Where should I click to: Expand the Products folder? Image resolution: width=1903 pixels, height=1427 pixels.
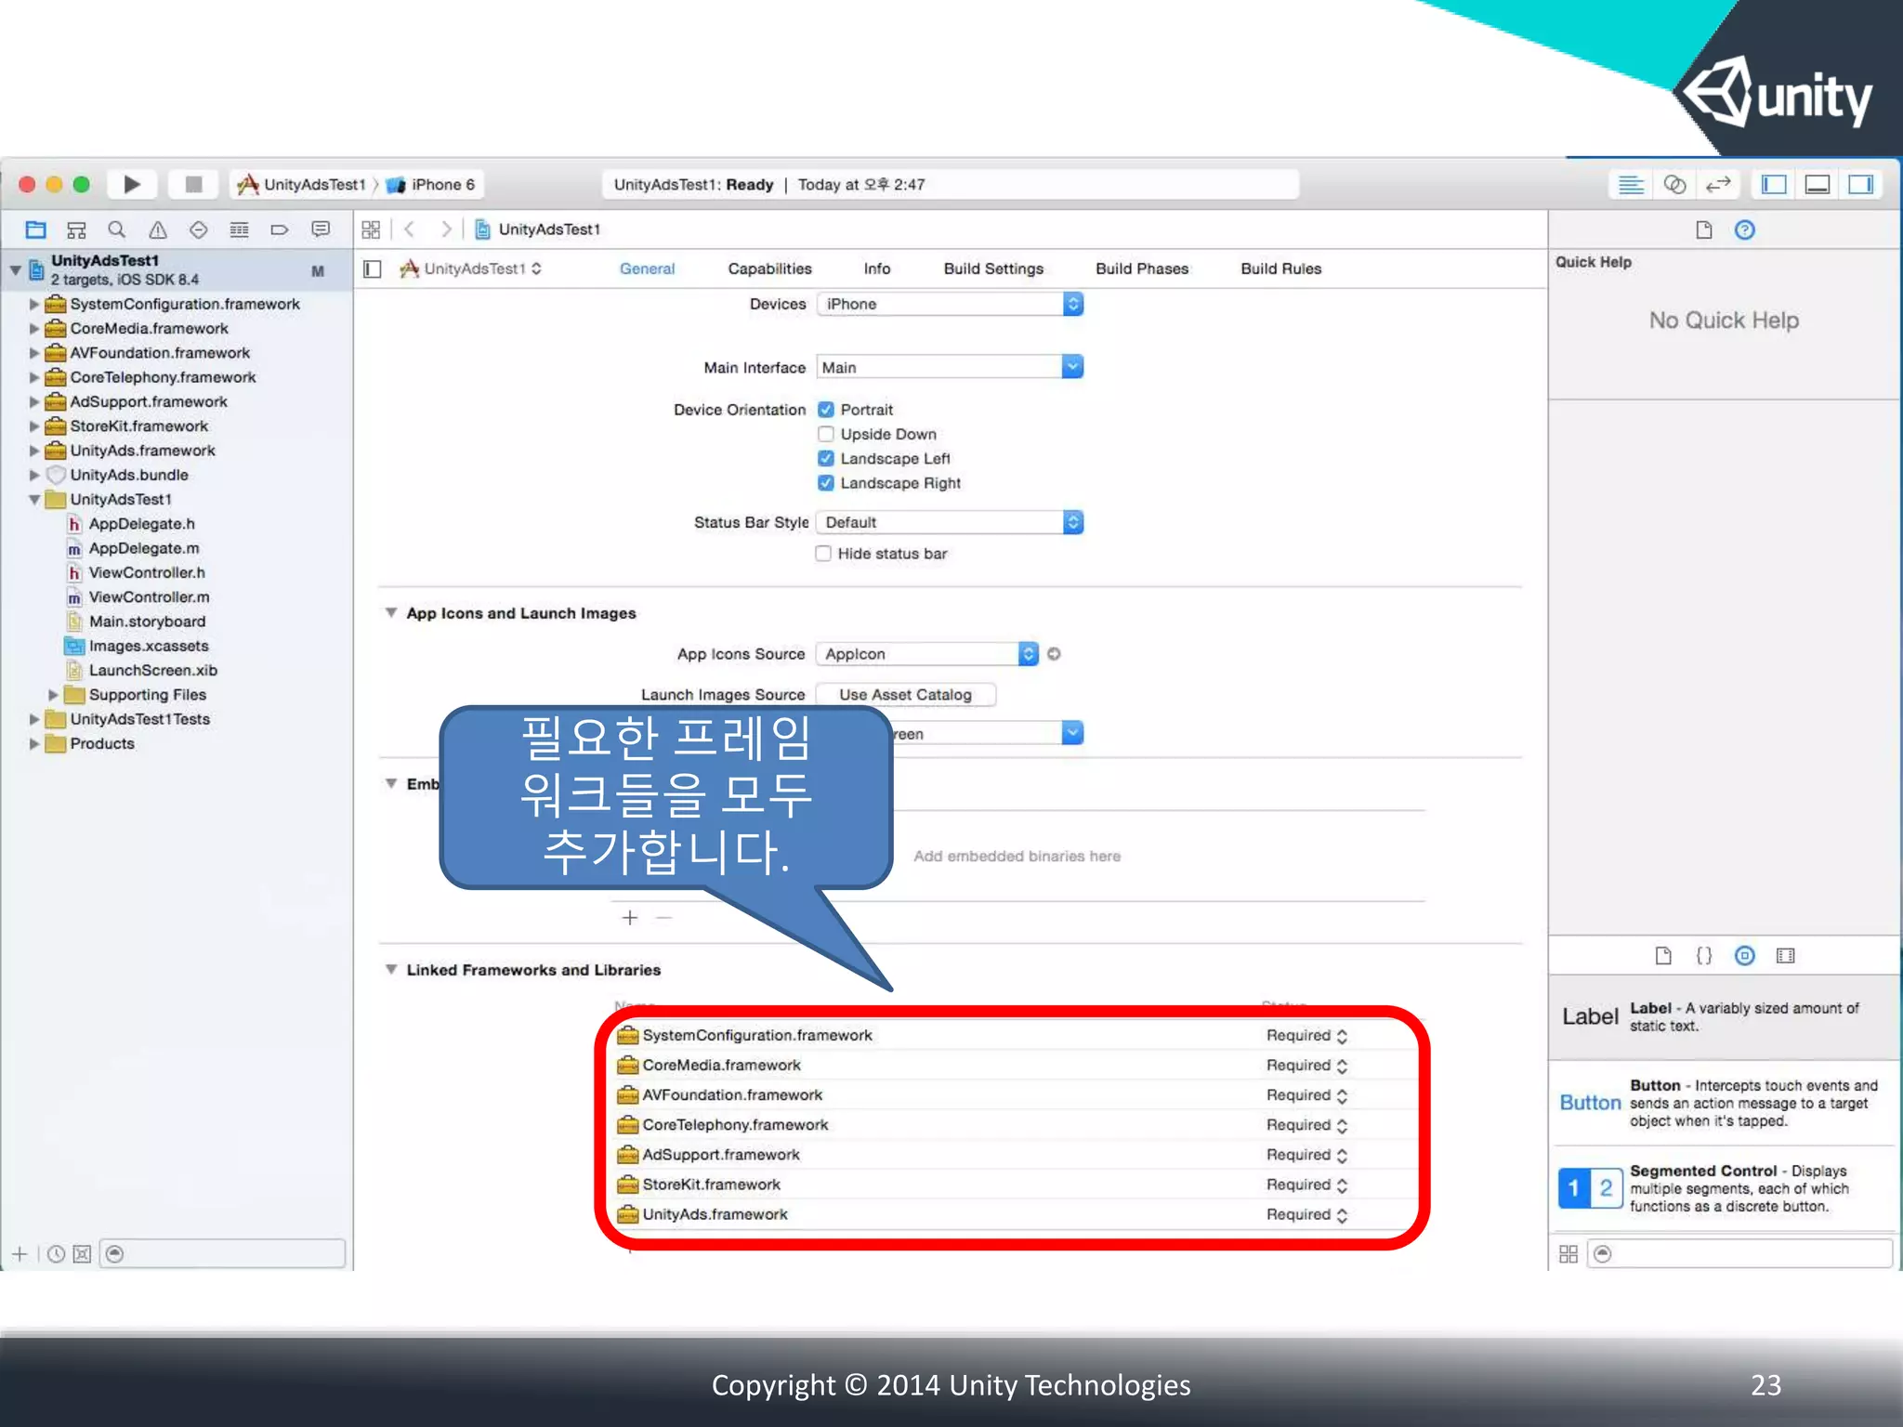pos(34,744)
